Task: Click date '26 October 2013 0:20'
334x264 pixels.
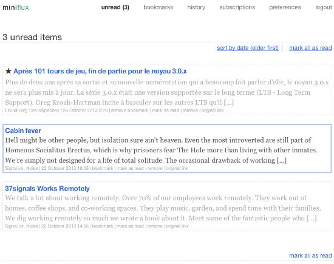Action: 85,110
